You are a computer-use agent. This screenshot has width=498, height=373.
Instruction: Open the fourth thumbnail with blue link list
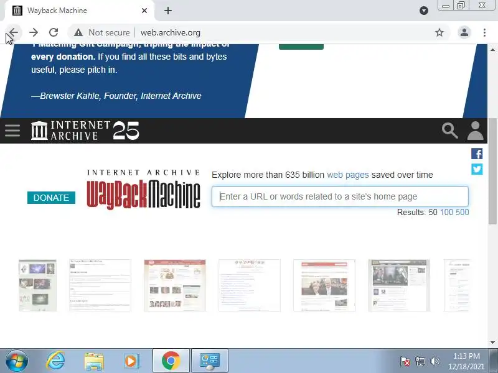point(250,285)
